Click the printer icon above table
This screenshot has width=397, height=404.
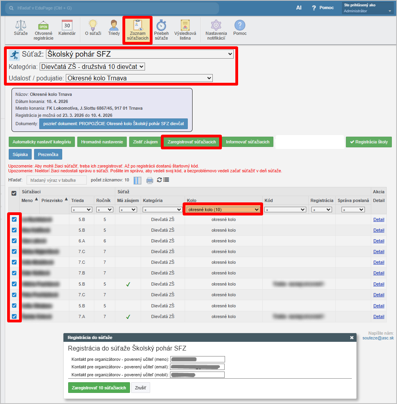coord(150,181)
